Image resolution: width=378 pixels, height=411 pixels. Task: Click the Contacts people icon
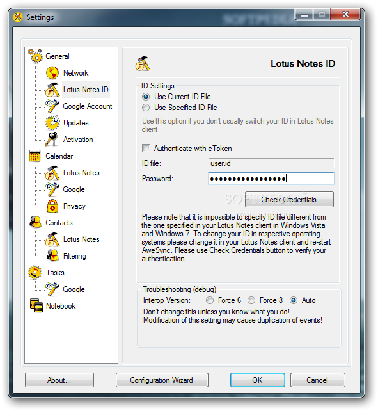coord(35,223)
